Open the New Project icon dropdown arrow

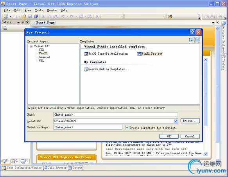click(10, 16)
